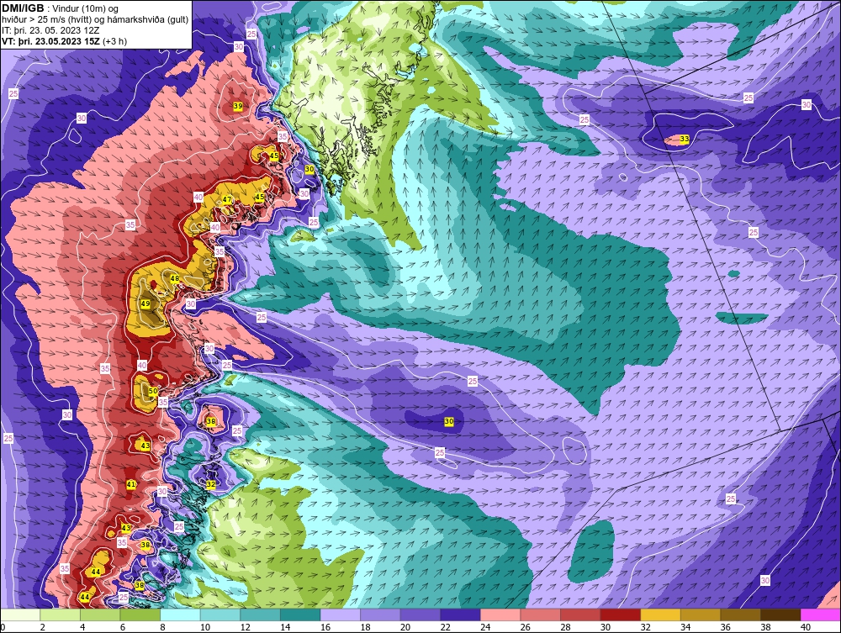The width and height of the screenshot is (841, 633).
Task: Click the yellow max gust label 48
Action: pos(175,279)
